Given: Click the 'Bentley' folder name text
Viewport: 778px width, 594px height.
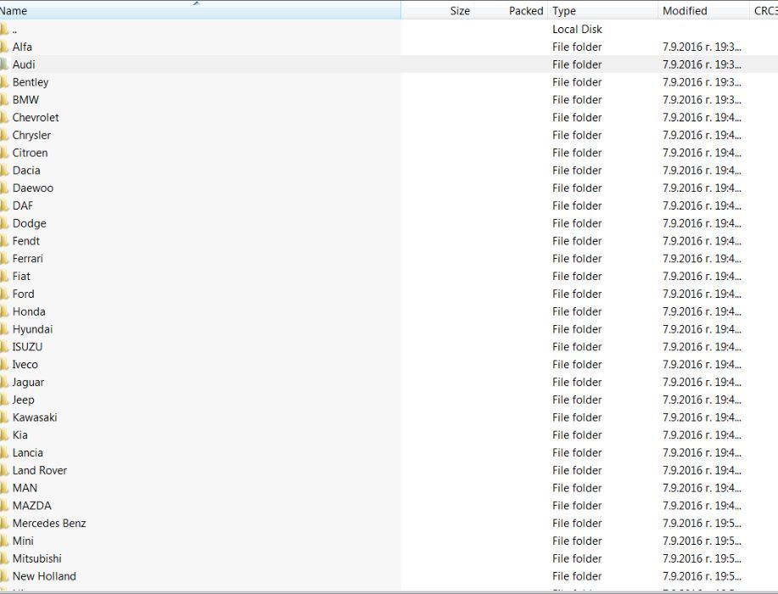Looking at the screenshot, I should (x=31, y=82).
